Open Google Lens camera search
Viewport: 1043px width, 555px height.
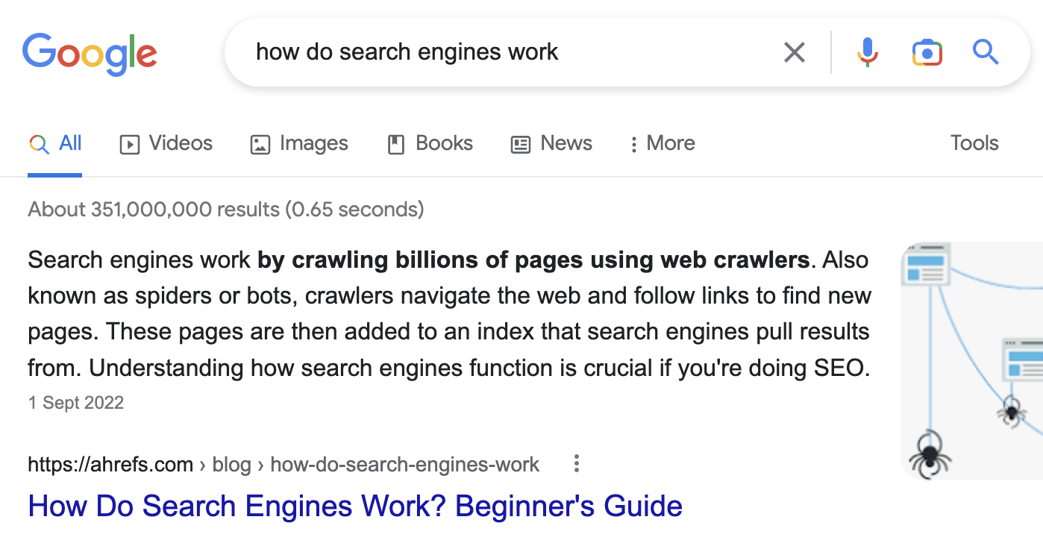pyautogui.click(x=927, y=52)
